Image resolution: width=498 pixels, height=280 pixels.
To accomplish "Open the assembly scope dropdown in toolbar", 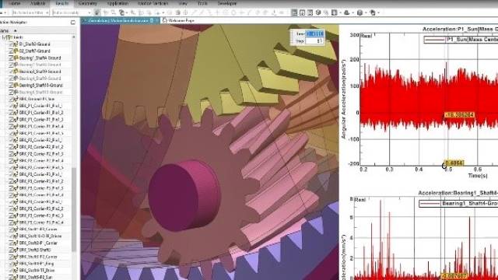I will (71, 12).
